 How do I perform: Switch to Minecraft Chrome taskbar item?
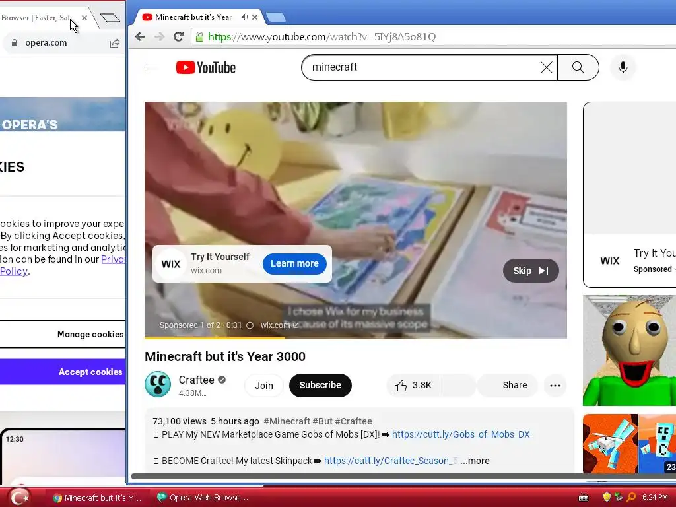[97, 498]
